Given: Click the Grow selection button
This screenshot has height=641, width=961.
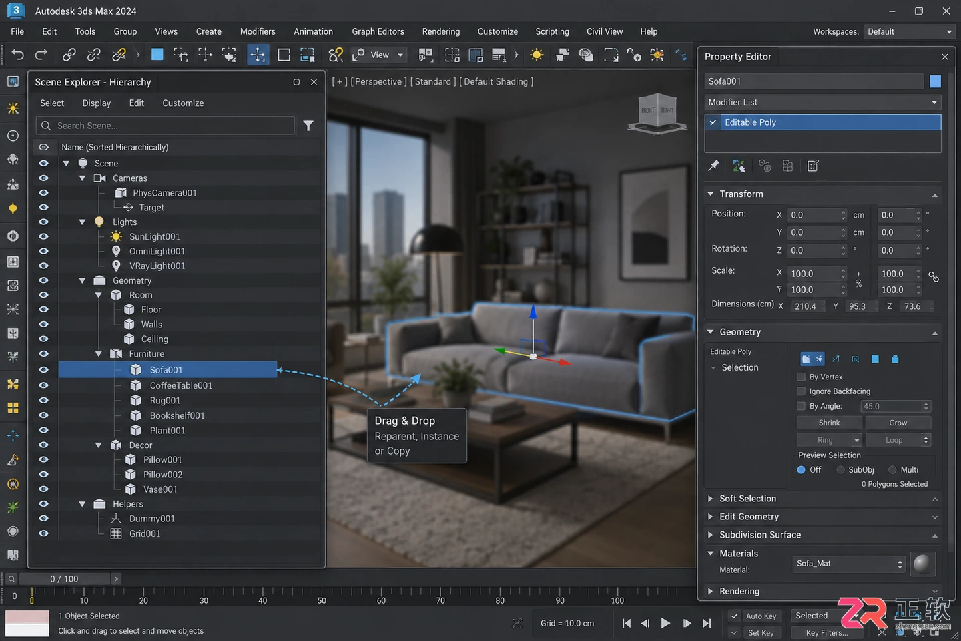Looking at the screenshot, I should click(x=898, y=423).
